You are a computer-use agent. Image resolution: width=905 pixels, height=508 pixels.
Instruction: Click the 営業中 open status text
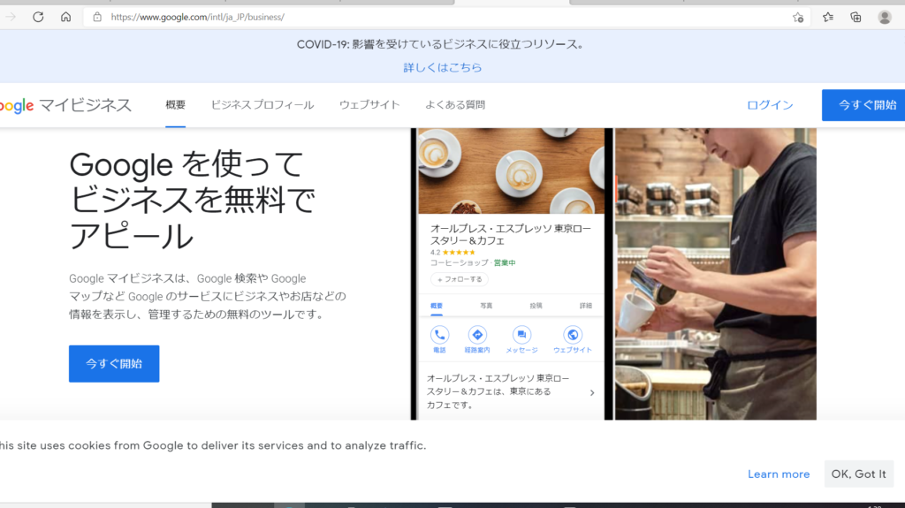(505, 262)
